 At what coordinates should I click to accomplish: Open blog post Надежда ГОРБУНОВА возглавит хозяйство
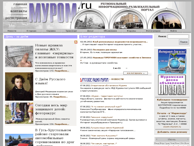(116, 59)
